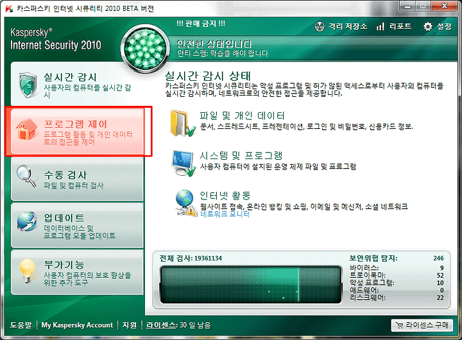Click the green protection status orb
462x340 pixels.
tap(144, 49)
